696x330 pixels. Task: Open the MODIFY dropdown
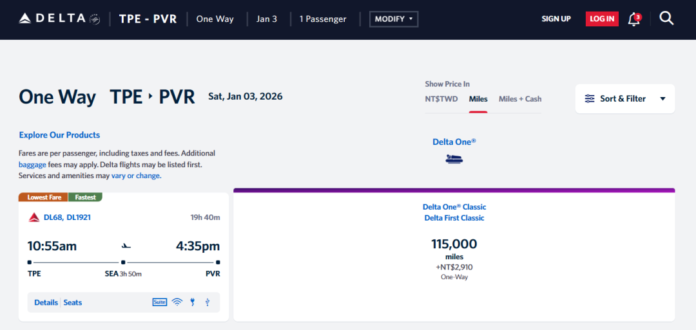click(x=394, y=19)
